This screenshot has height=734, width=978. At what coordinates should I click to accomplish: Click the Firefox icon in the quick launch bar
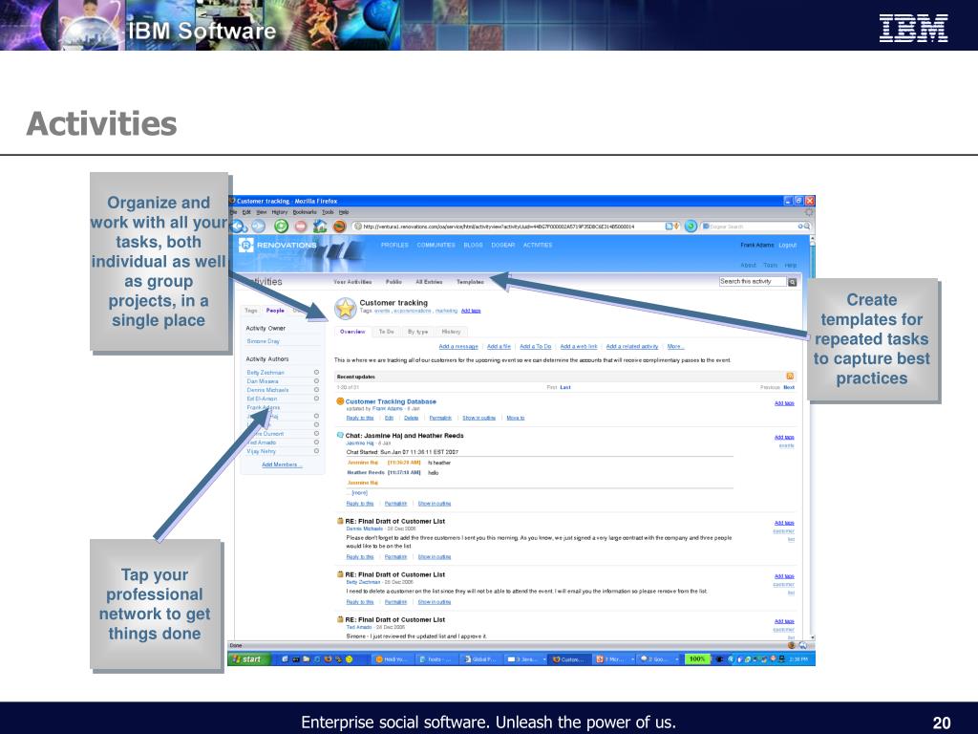pos(329,659)
